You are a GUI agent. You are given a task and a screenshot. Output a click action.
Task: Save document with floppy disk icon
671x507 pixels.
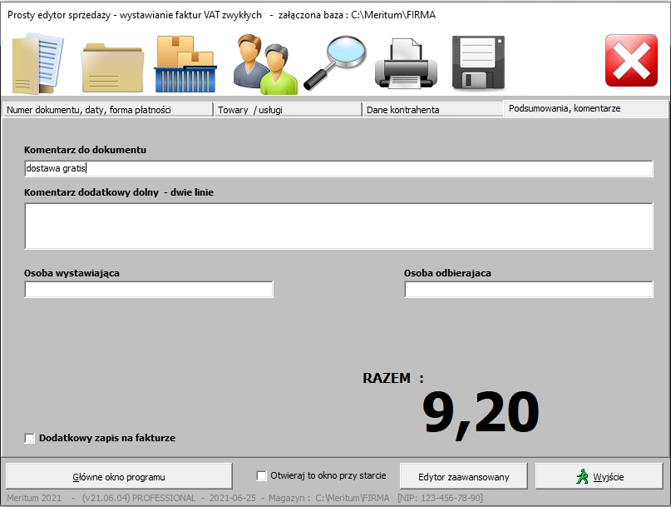pyautogui.click(x=478, y=63)
